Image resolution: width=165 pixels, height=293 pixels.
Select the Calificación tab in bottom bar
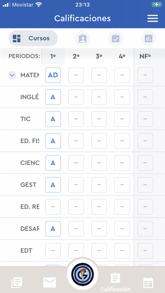click(115, 282)
